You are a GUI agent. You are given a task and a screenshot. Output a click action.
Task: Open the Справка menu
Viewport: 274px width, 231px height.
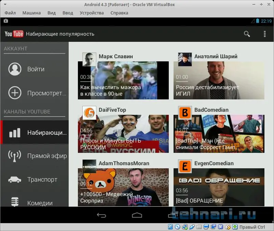[119, 13]
